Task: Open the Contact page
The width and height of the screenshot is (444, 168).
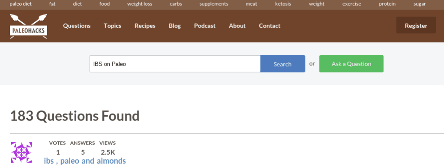Action: coord(270,26)
